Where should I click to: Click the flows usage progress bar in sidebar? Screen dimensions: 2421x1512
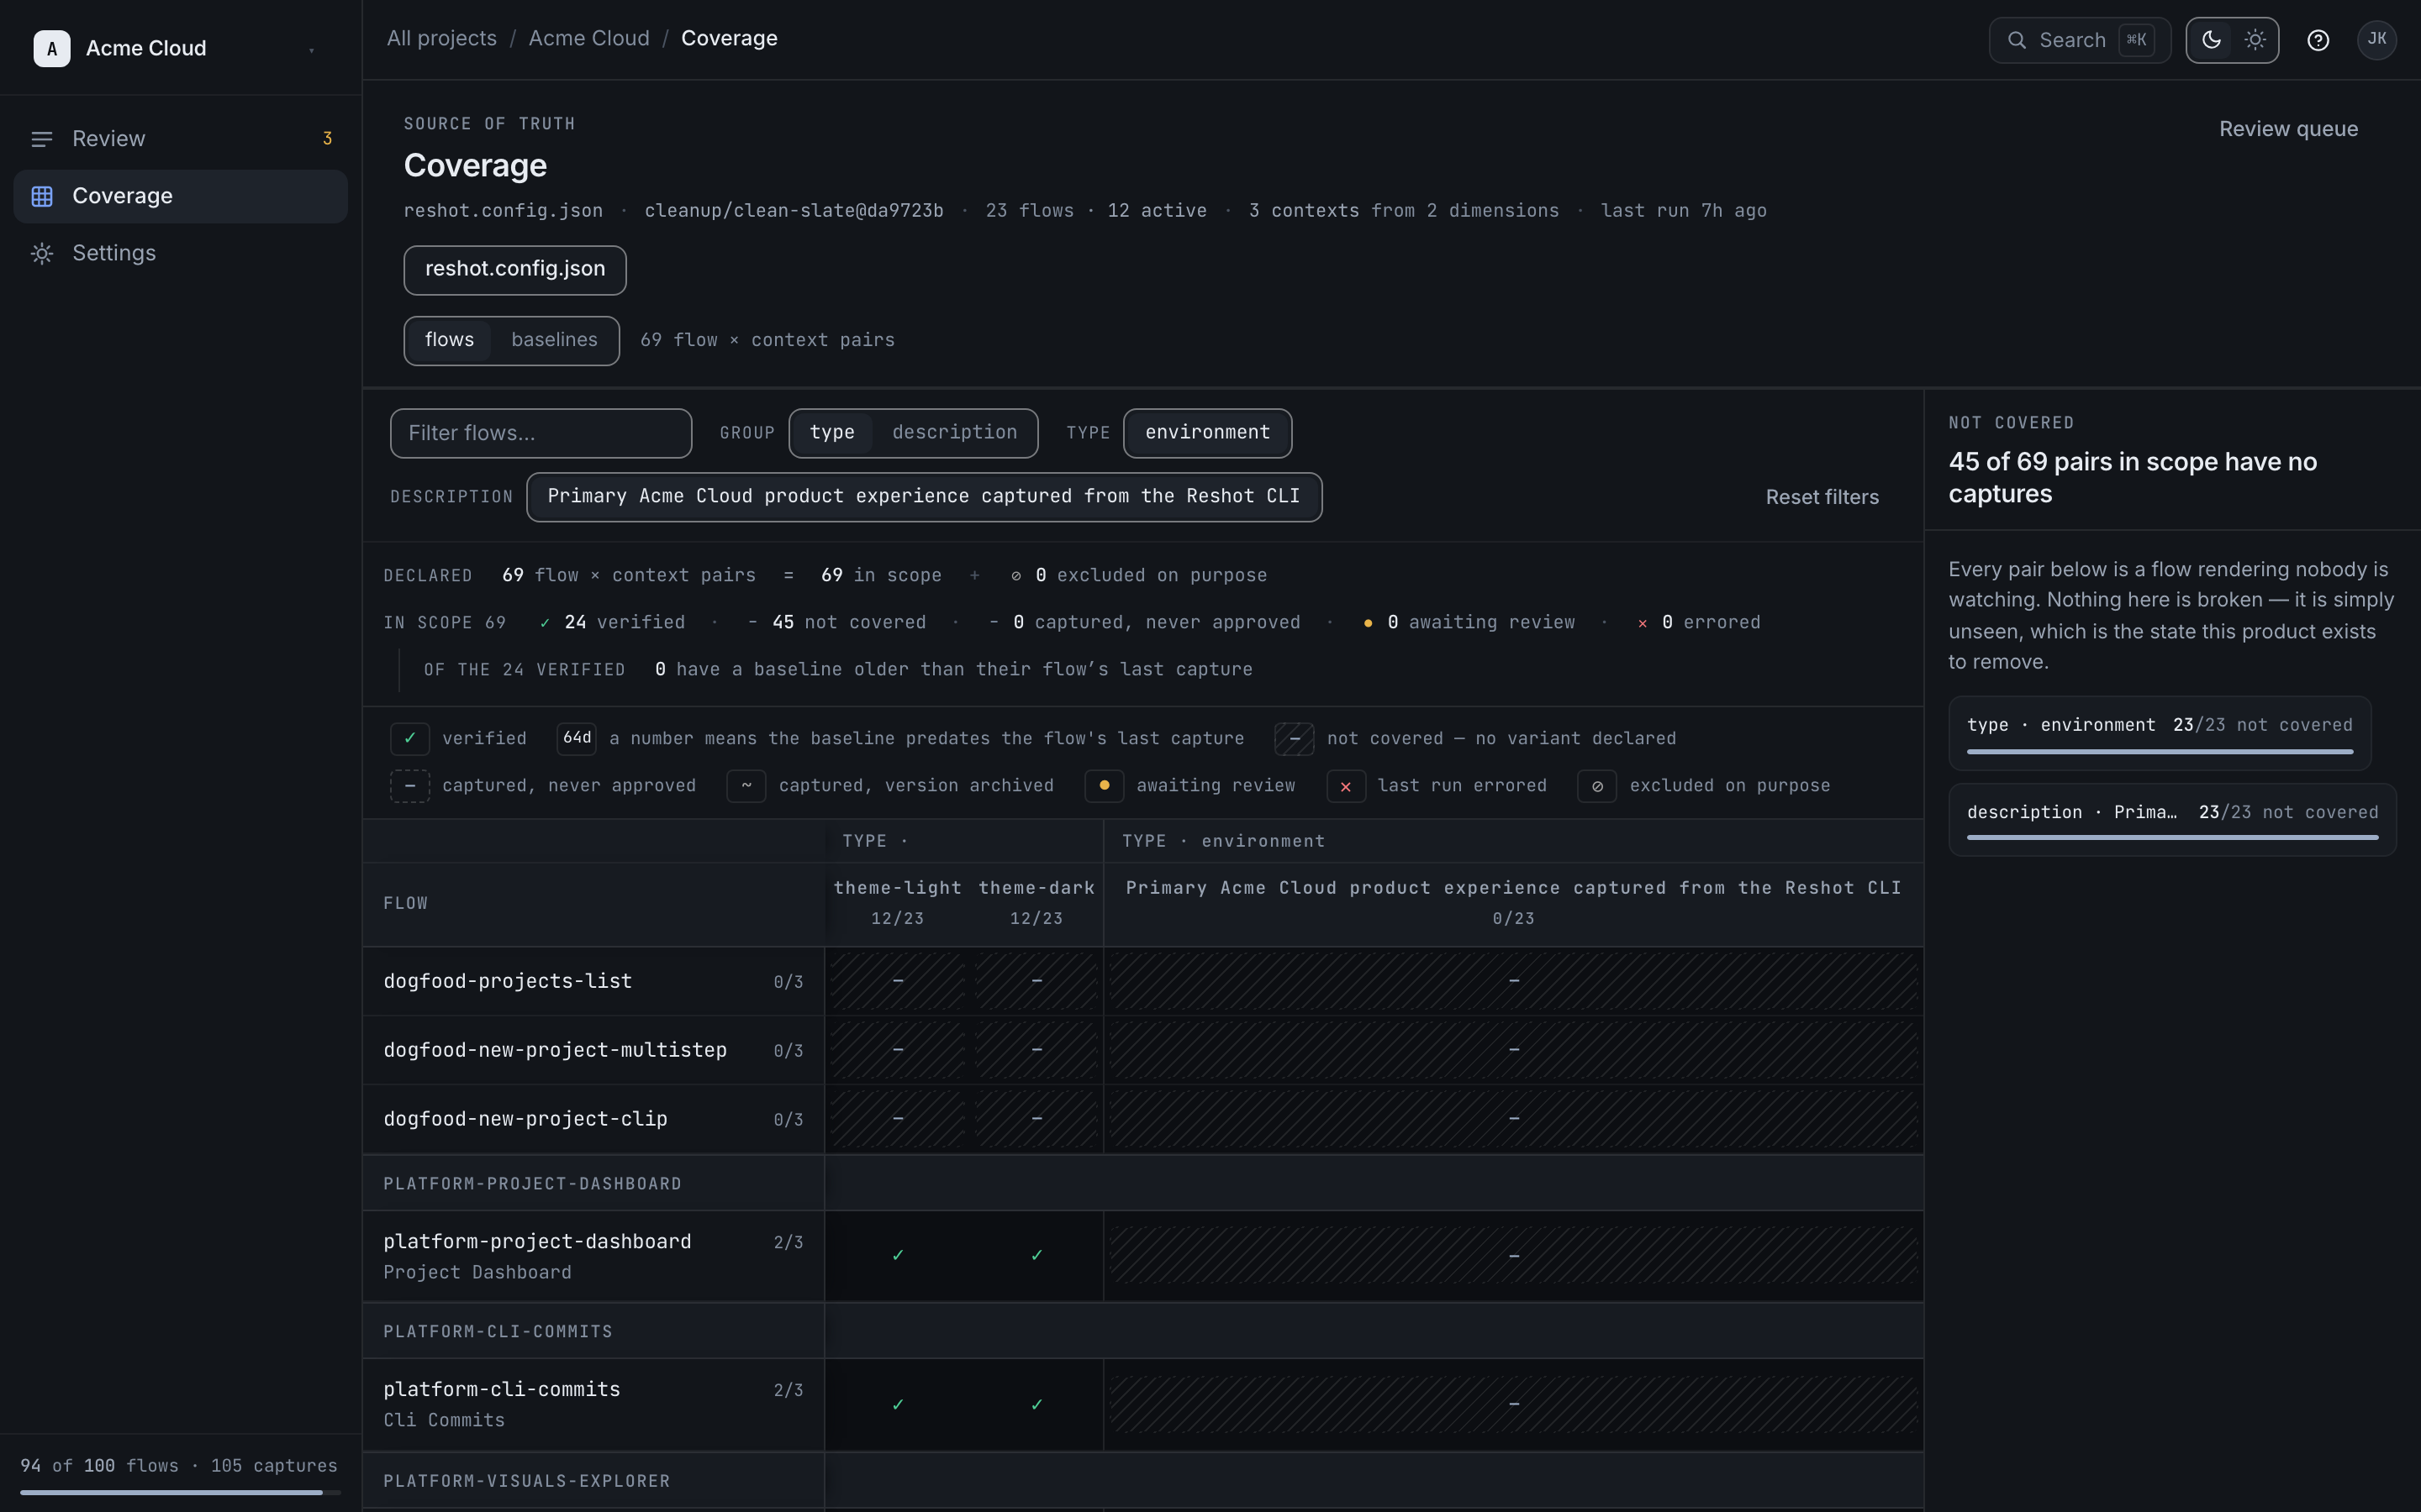click(x=180, y=1493)
